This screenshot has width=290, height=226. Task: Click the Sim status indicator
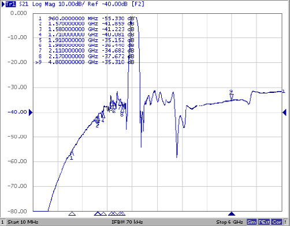[252, 222]
